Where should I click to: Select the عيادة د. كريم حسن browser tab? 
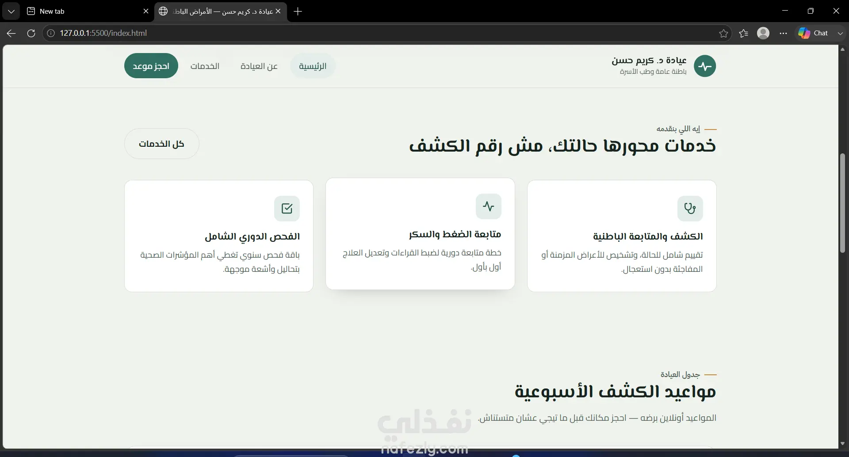[220, 11]
